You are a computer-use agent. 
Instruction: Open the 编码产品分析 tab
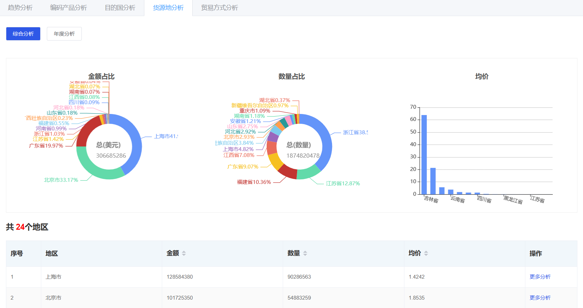[69, 8]
